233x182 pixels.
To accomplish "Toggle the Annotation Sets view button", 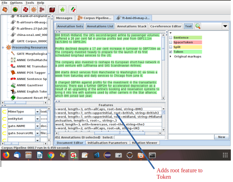I will (70, 26).
